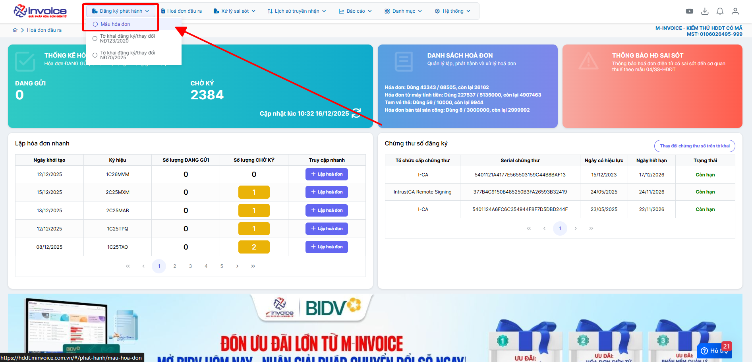Click the yellow CHỜ KÝ badge for 1C25TAO
Viewport: 752px width, 362px height.
(254, 247)
